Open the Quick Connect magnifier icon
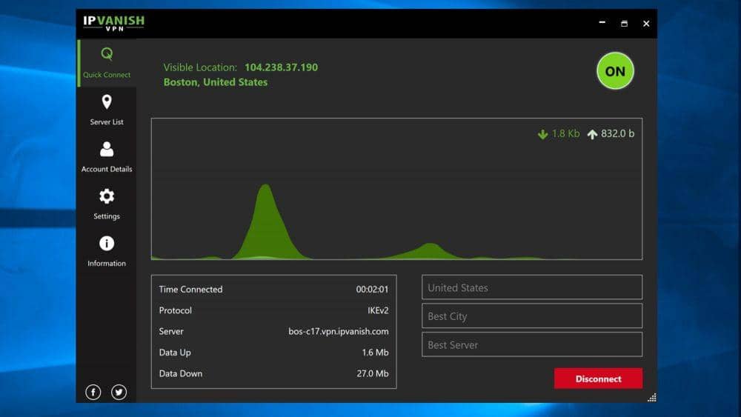Viewport: 741px width, 417px height. tap(107, 54)
